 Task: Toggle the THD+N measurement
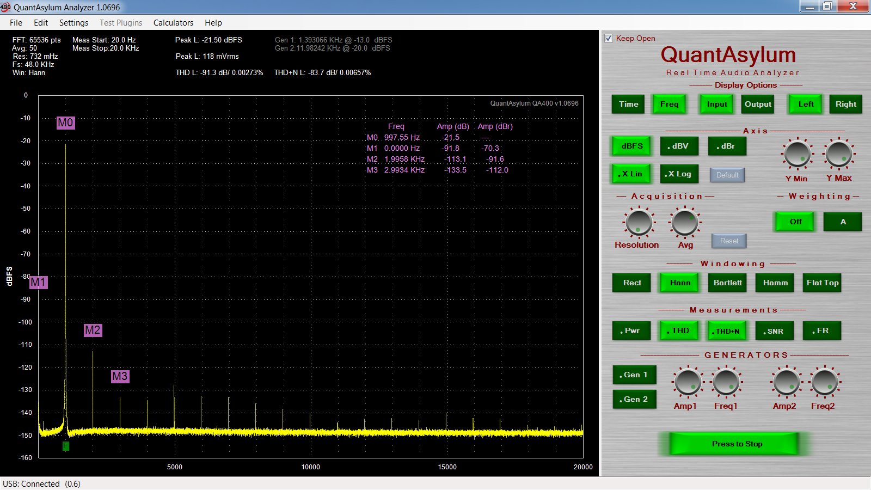point(727,330)
